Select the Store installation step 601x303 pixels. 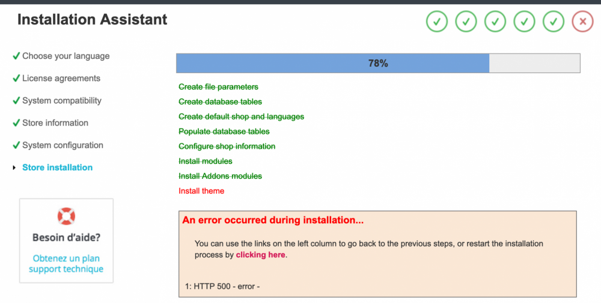(58, 167)
